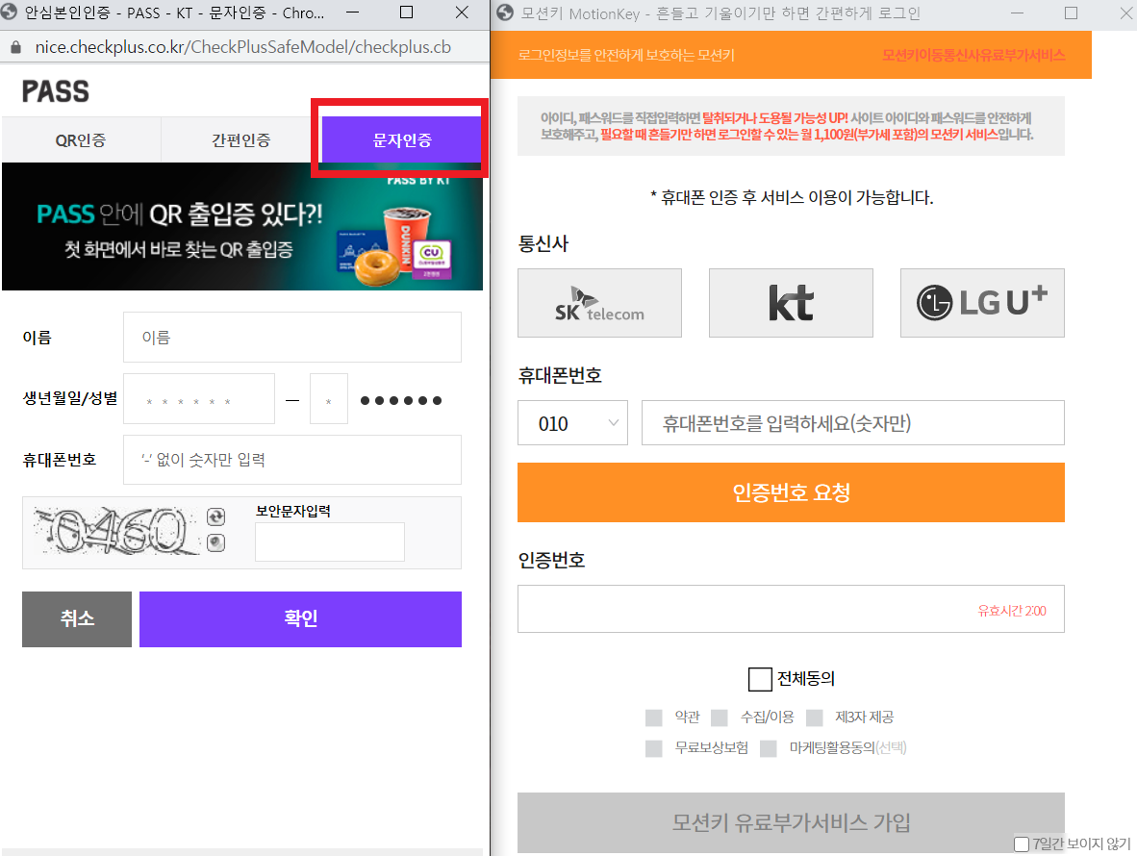The width and height of the screenshot is (1137, 856).
Task: Play the captcha audio
Action: [x=216, y=542]
